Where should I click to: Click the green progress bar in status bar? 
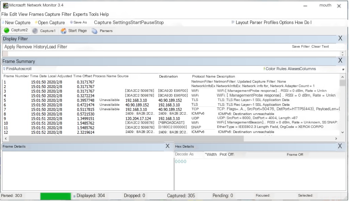56,196
